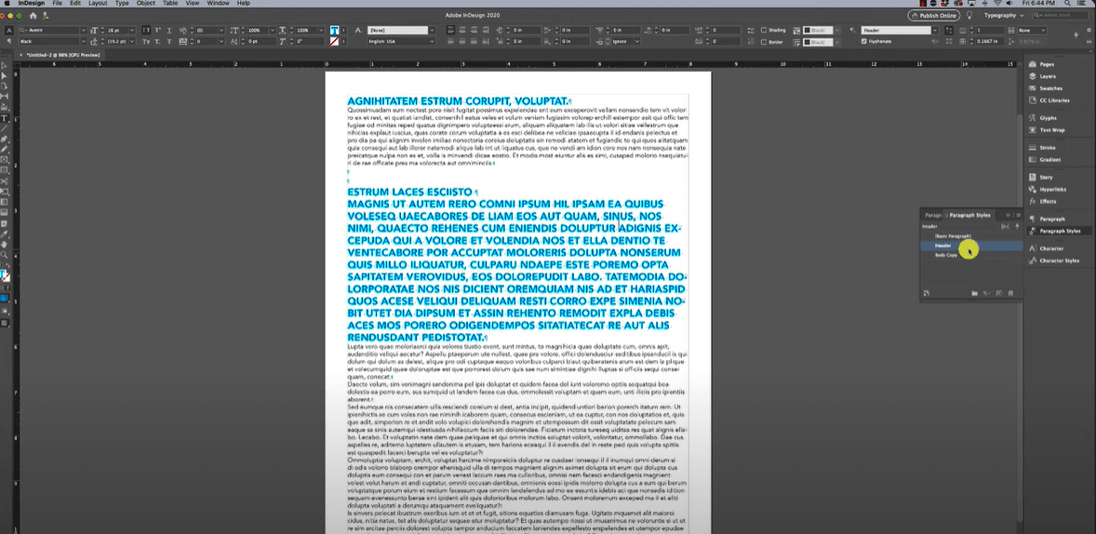Select the align left paragraph button
The image size is (1096, 534).
pos(450,30)
